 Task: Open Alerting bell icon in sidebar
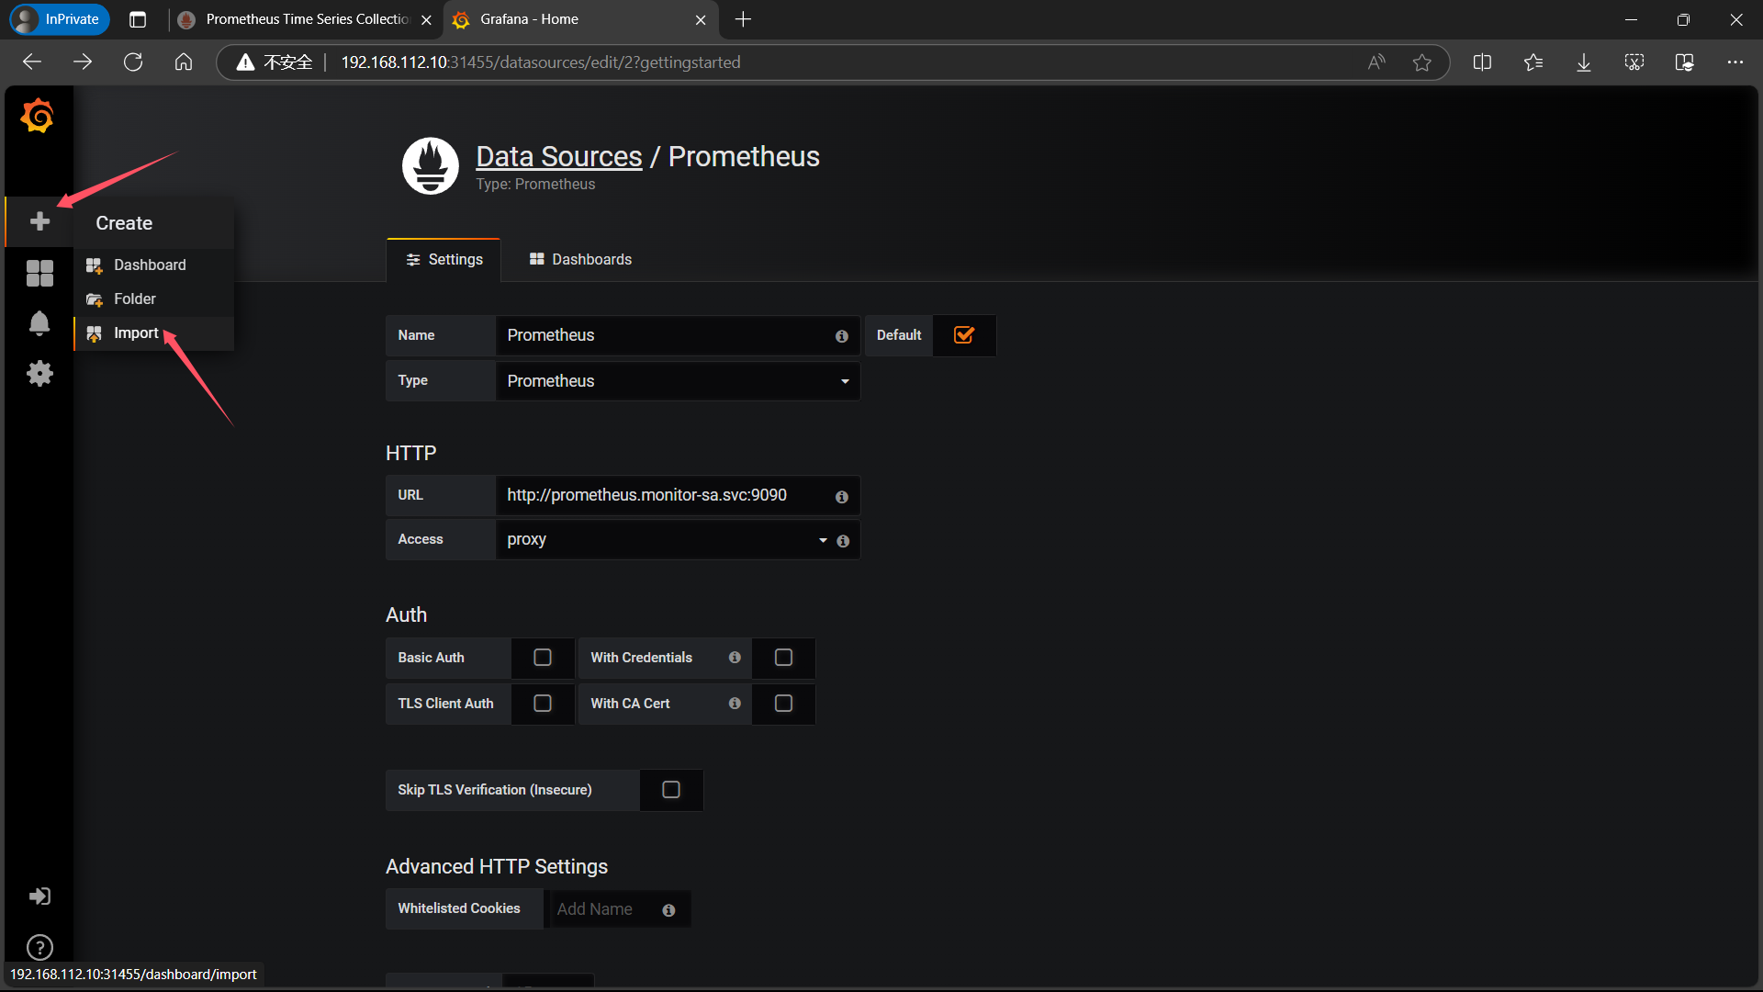pyautogui.click(x=39, y=323)
